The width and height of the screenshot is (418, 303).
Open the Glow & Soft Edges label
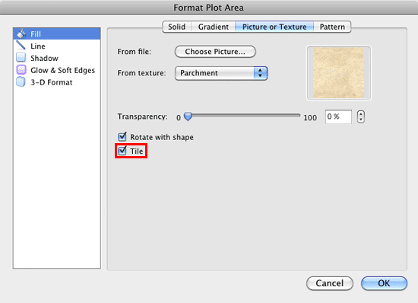coord(62,70)
